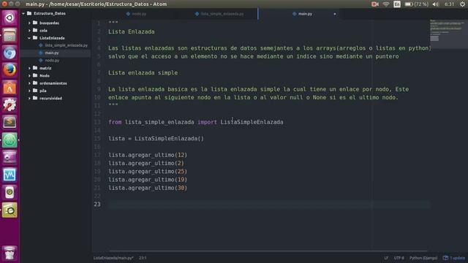The height and width of the screenshot is (263, 468).
Task: Select the ordenamientos folder label
Action: click(53, 83)
